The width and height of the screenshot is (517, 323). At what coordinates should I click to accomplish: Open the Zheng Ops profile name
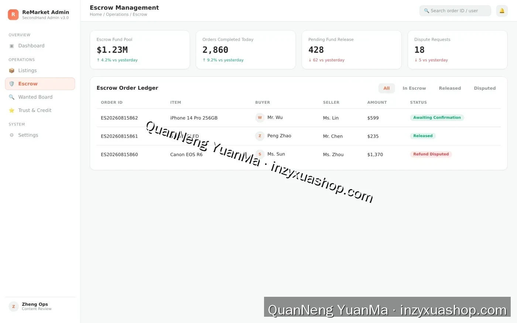click(x=35, y=305)
